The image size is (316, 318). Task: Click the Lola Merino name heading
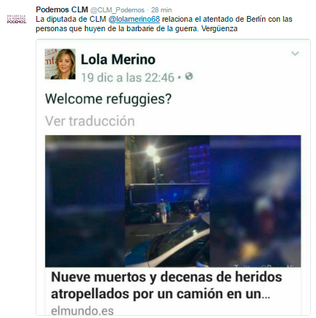(118, 60)
